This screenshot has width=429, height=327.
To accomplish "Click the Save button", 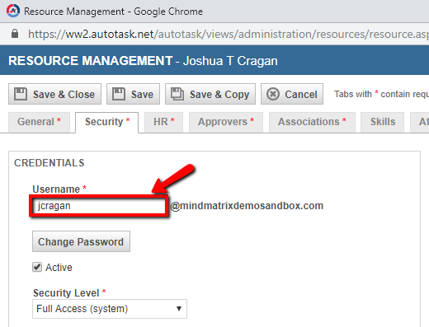I will [x=133, y=94].
